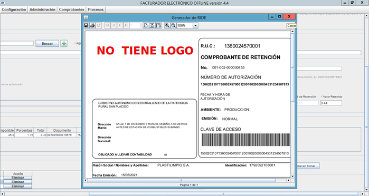
Task: Select the fit width view icon
Action: pos(158,25)
